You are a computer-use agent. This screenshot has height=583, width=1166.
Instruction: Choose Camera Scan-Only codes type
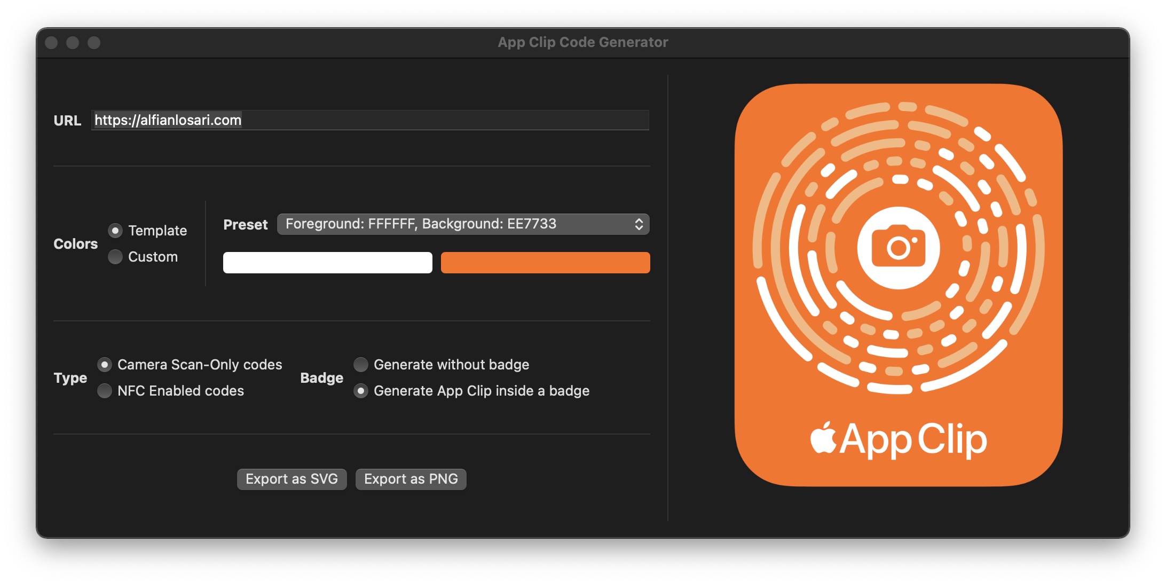click(x=105, y=365)
